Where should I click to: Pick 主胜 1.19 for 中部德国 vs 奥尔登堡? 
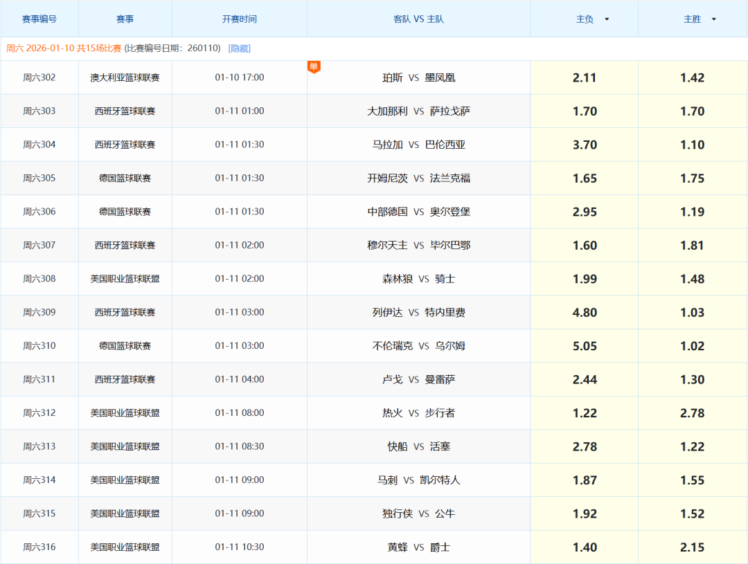click(692, 212)
